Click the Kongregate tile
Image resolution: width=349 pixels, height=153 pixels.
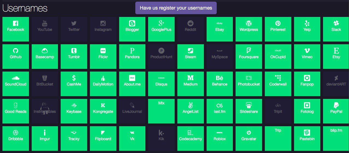coord(103,111)
